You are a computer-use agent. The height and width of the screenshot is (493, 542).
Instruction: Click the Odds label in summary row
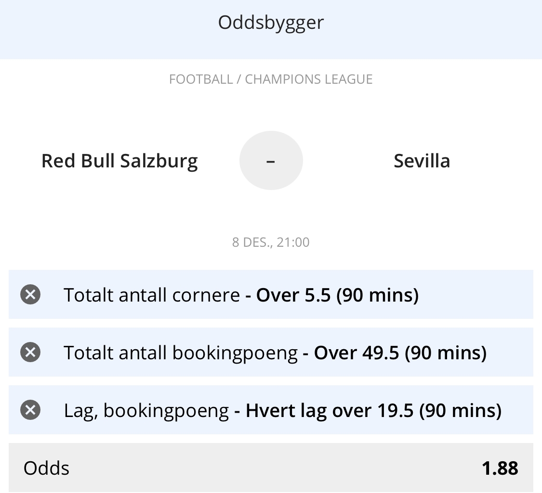click(x=46, y=468)
